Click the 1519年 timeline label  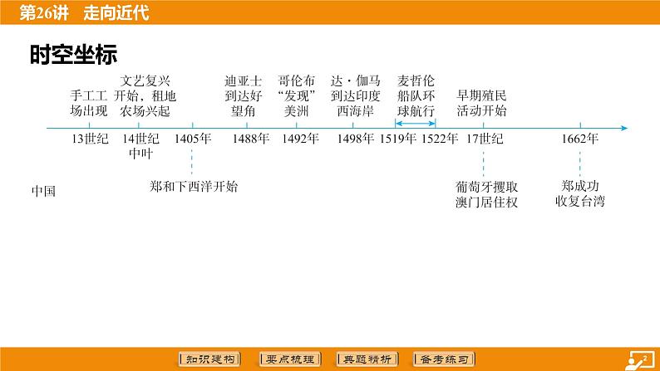(x=398, y=139)
